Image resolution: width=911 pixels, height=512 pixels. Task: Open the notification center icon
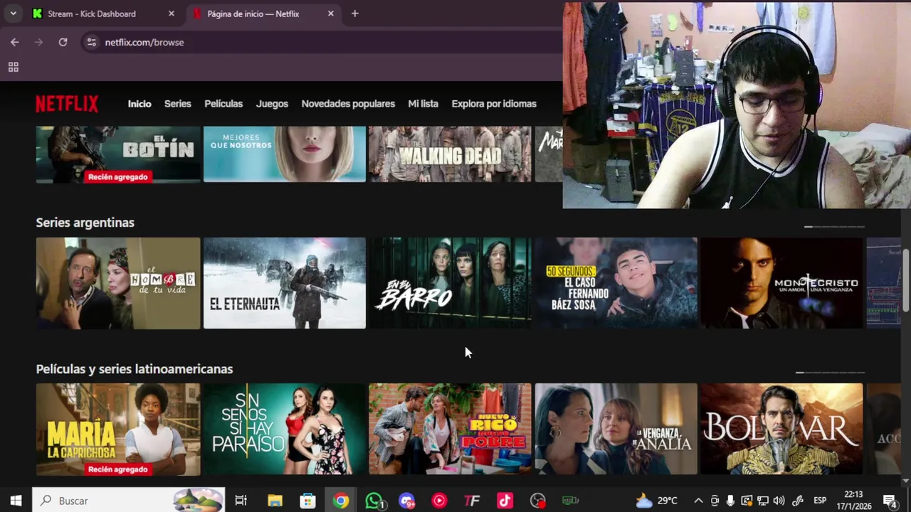[890, 501]
